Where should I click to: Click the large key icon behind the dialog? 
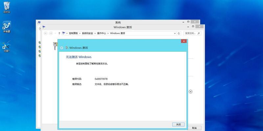(x=55, y=46)
